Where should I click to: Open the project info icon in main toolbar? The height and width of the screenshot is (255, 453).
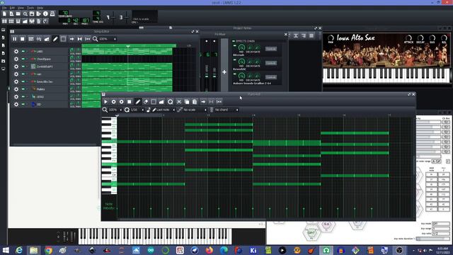pyautogui.click(x=45, y=13)
